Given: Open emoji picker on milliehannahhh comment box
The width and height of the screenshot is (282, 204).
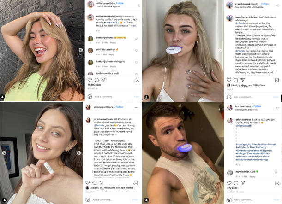Looking at the screenshot, I should (x=90, y=97).
